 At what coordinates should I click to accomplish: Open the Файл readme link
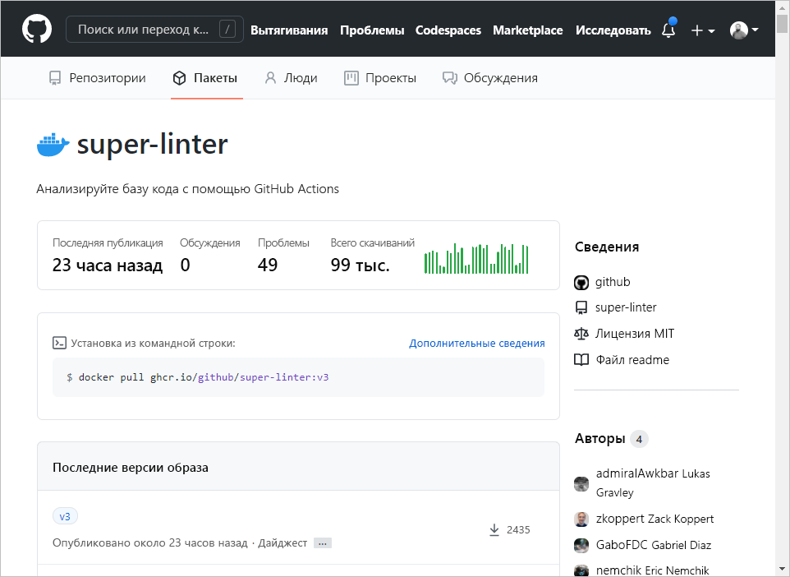pos(633,360)
